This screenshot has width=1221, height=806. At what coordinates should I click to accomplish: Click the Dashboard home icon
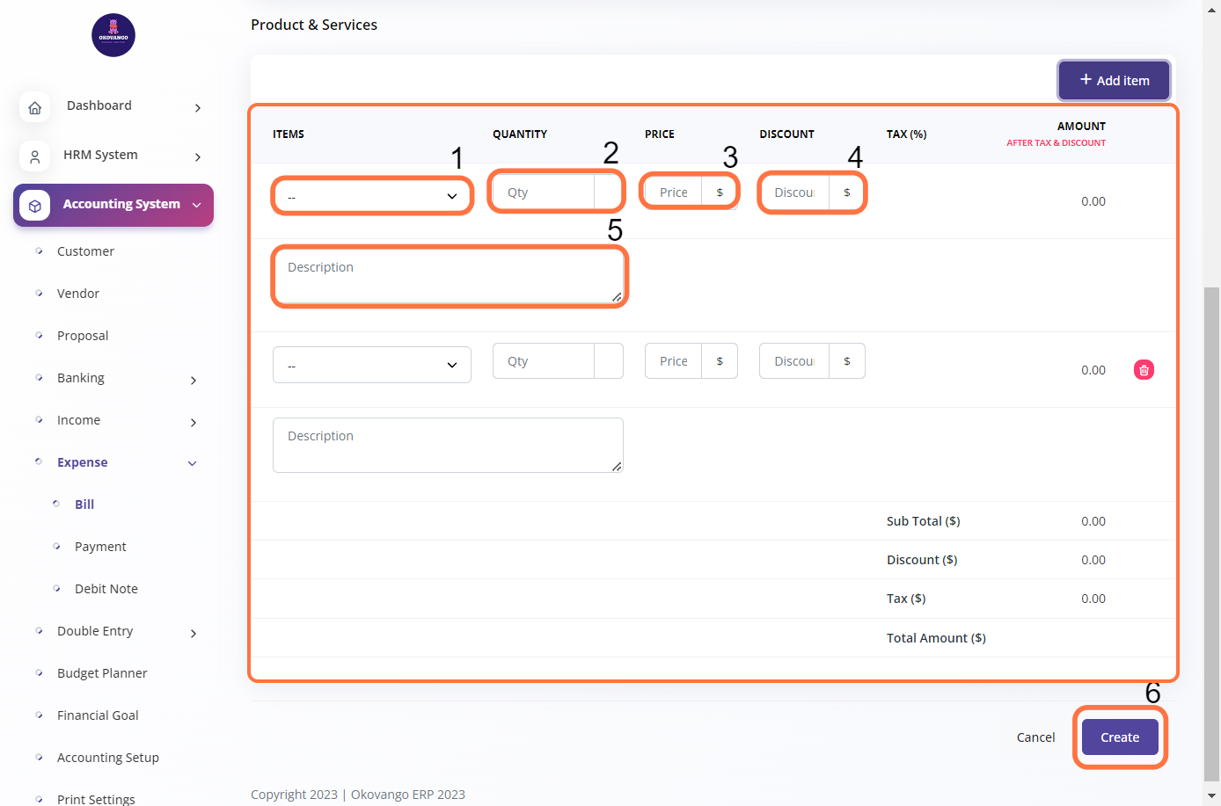[34, 107]
